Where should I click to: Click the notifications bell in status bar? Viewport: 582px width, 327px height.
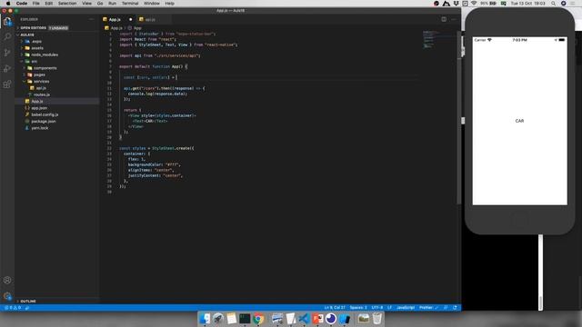455,308
